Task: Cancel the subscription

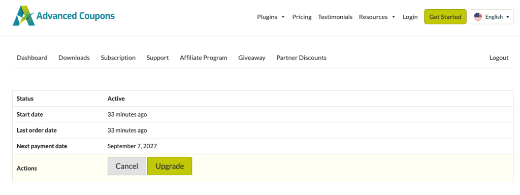Action: pos(126,166)
